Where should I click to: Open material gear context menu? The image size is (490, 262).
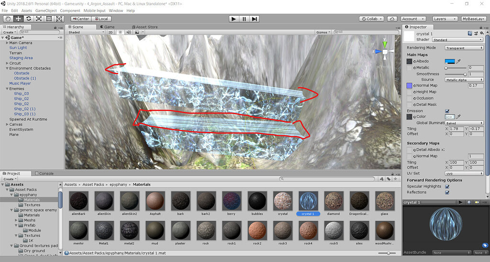pyautogui.click(x=482, y=33)
